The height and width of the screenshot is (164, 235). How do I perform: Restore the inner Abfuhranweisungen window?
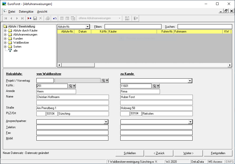[x=226, y=11]
